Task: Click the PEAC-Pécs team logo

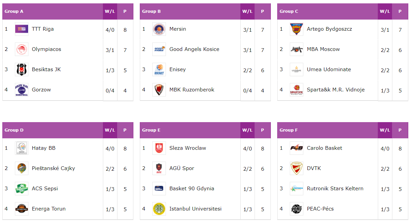Action: [x=297, y=209]
